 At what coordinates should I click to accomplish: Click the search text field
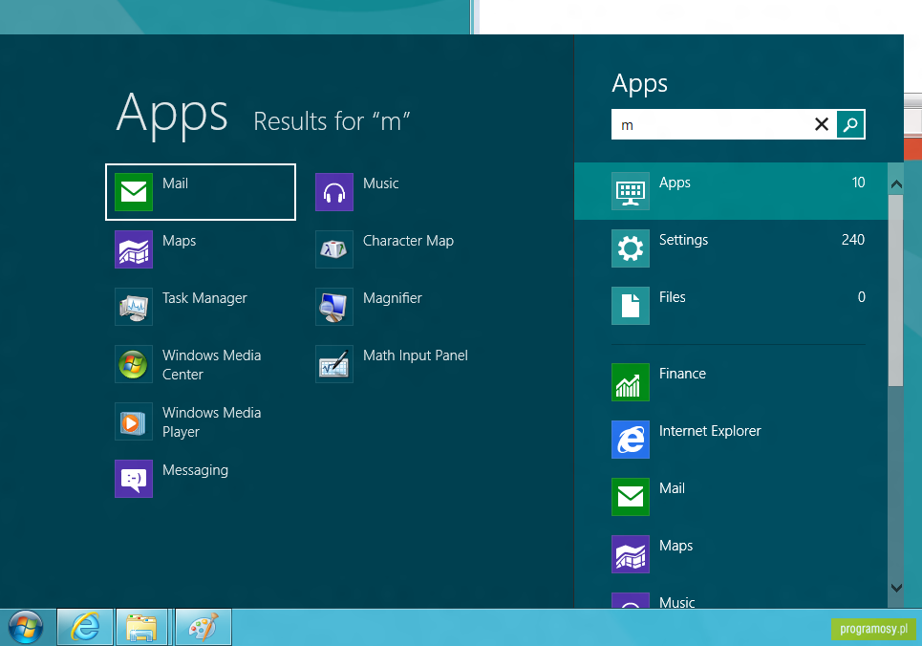712,124
